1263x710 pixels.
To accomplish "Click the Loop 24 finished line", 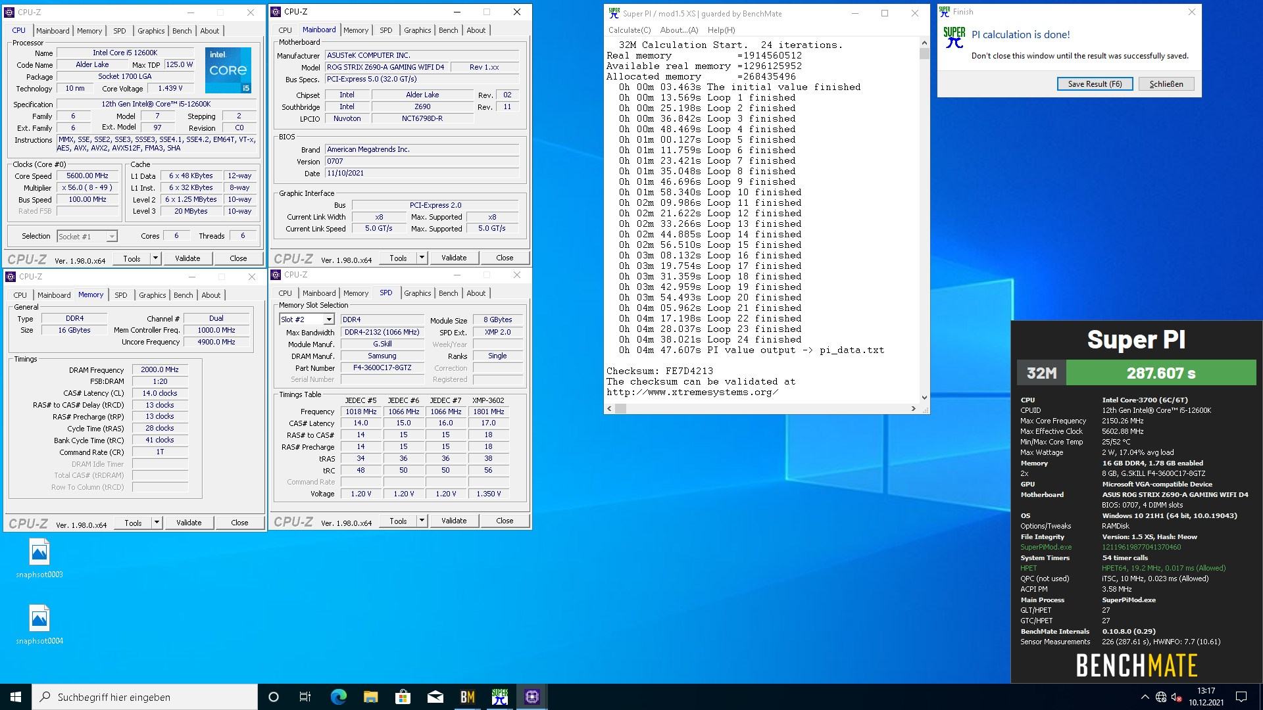I will coord(710,340).
